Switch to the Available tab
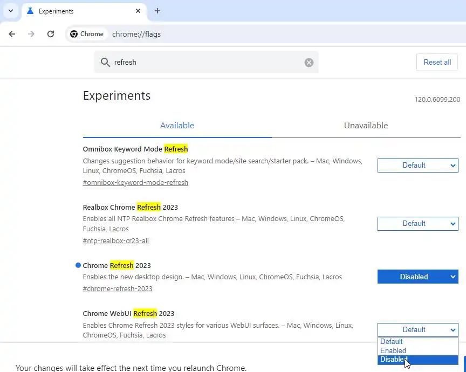Screen dimensions: 466x372 click(177, 126)
